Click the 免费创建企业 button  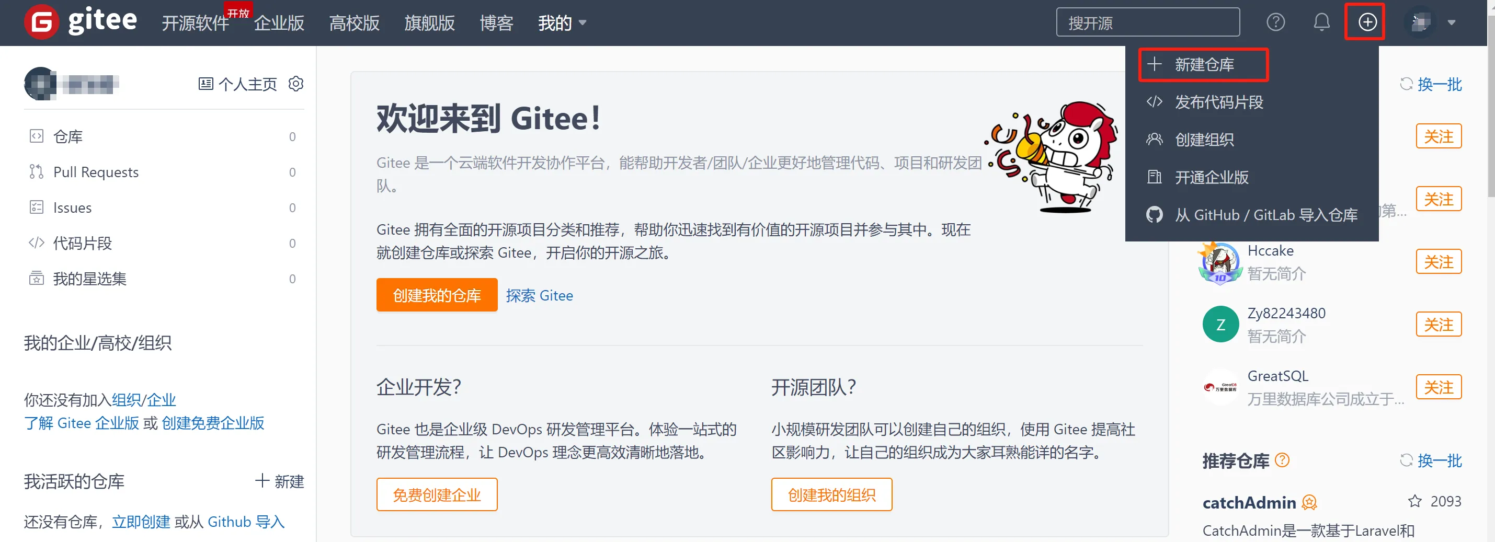pyautogui.click(x=437, y=495)
